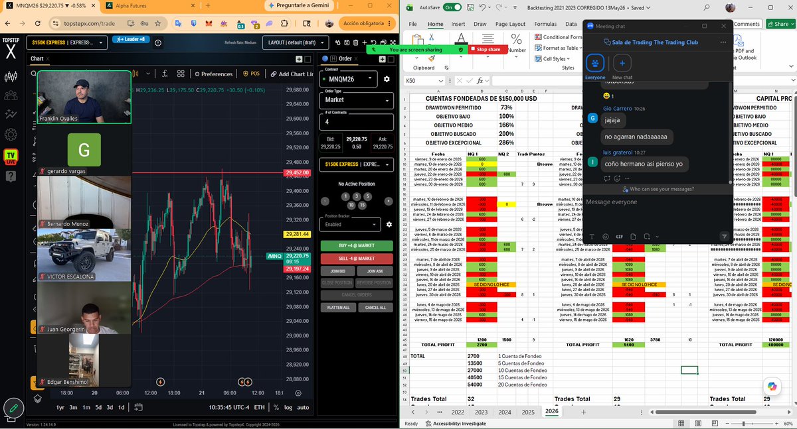This screenshot has height=429, width=797.
Task: Open the GIF picker in meeting chat
Action: [x=619, y=236]
